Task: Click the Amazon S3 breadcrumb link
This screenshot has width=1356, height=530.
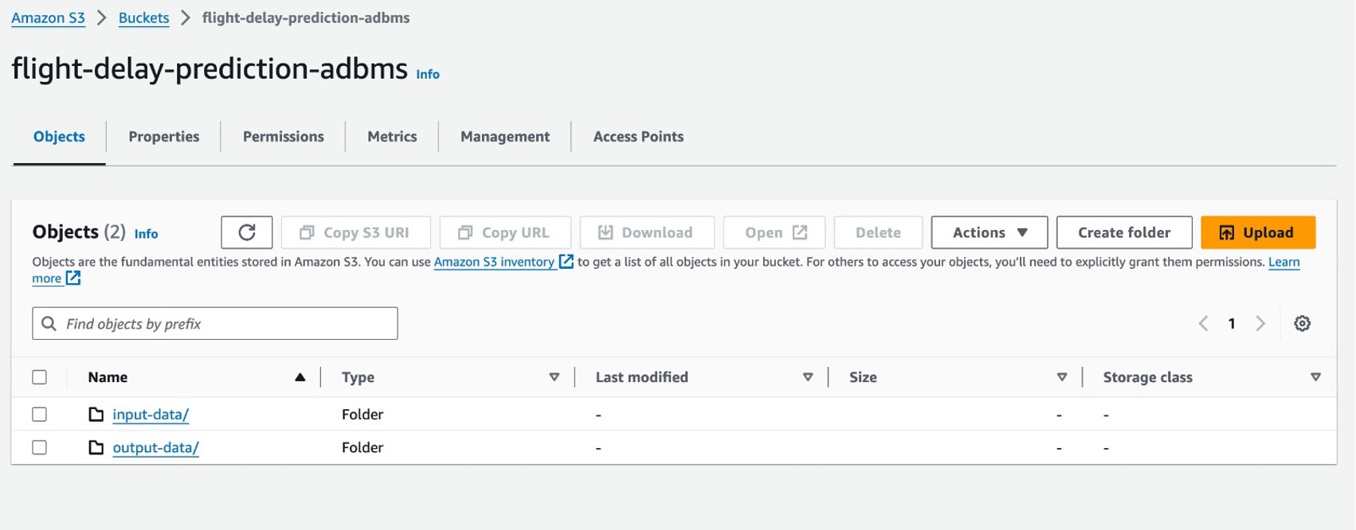Action: (x=48, y=18)
